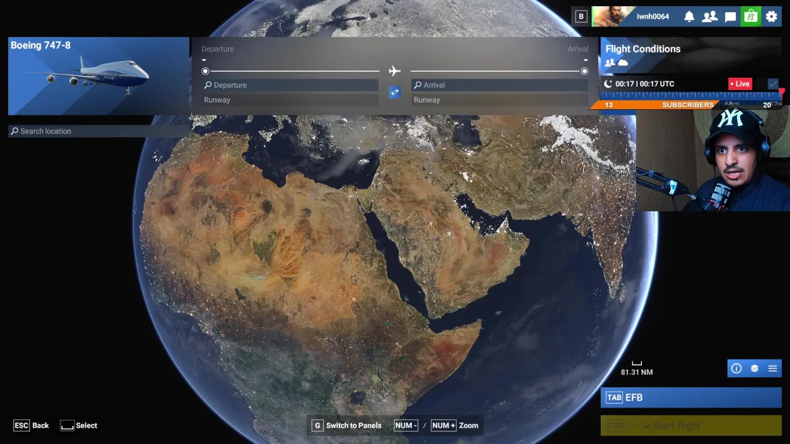Click the airplane icon on the route line

(394, 71)
